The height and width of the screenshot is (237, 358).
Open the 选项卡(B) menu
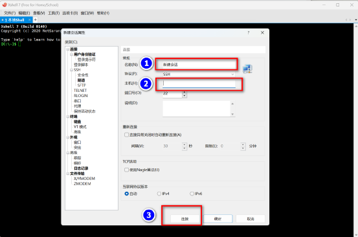[x=70, y=13]
